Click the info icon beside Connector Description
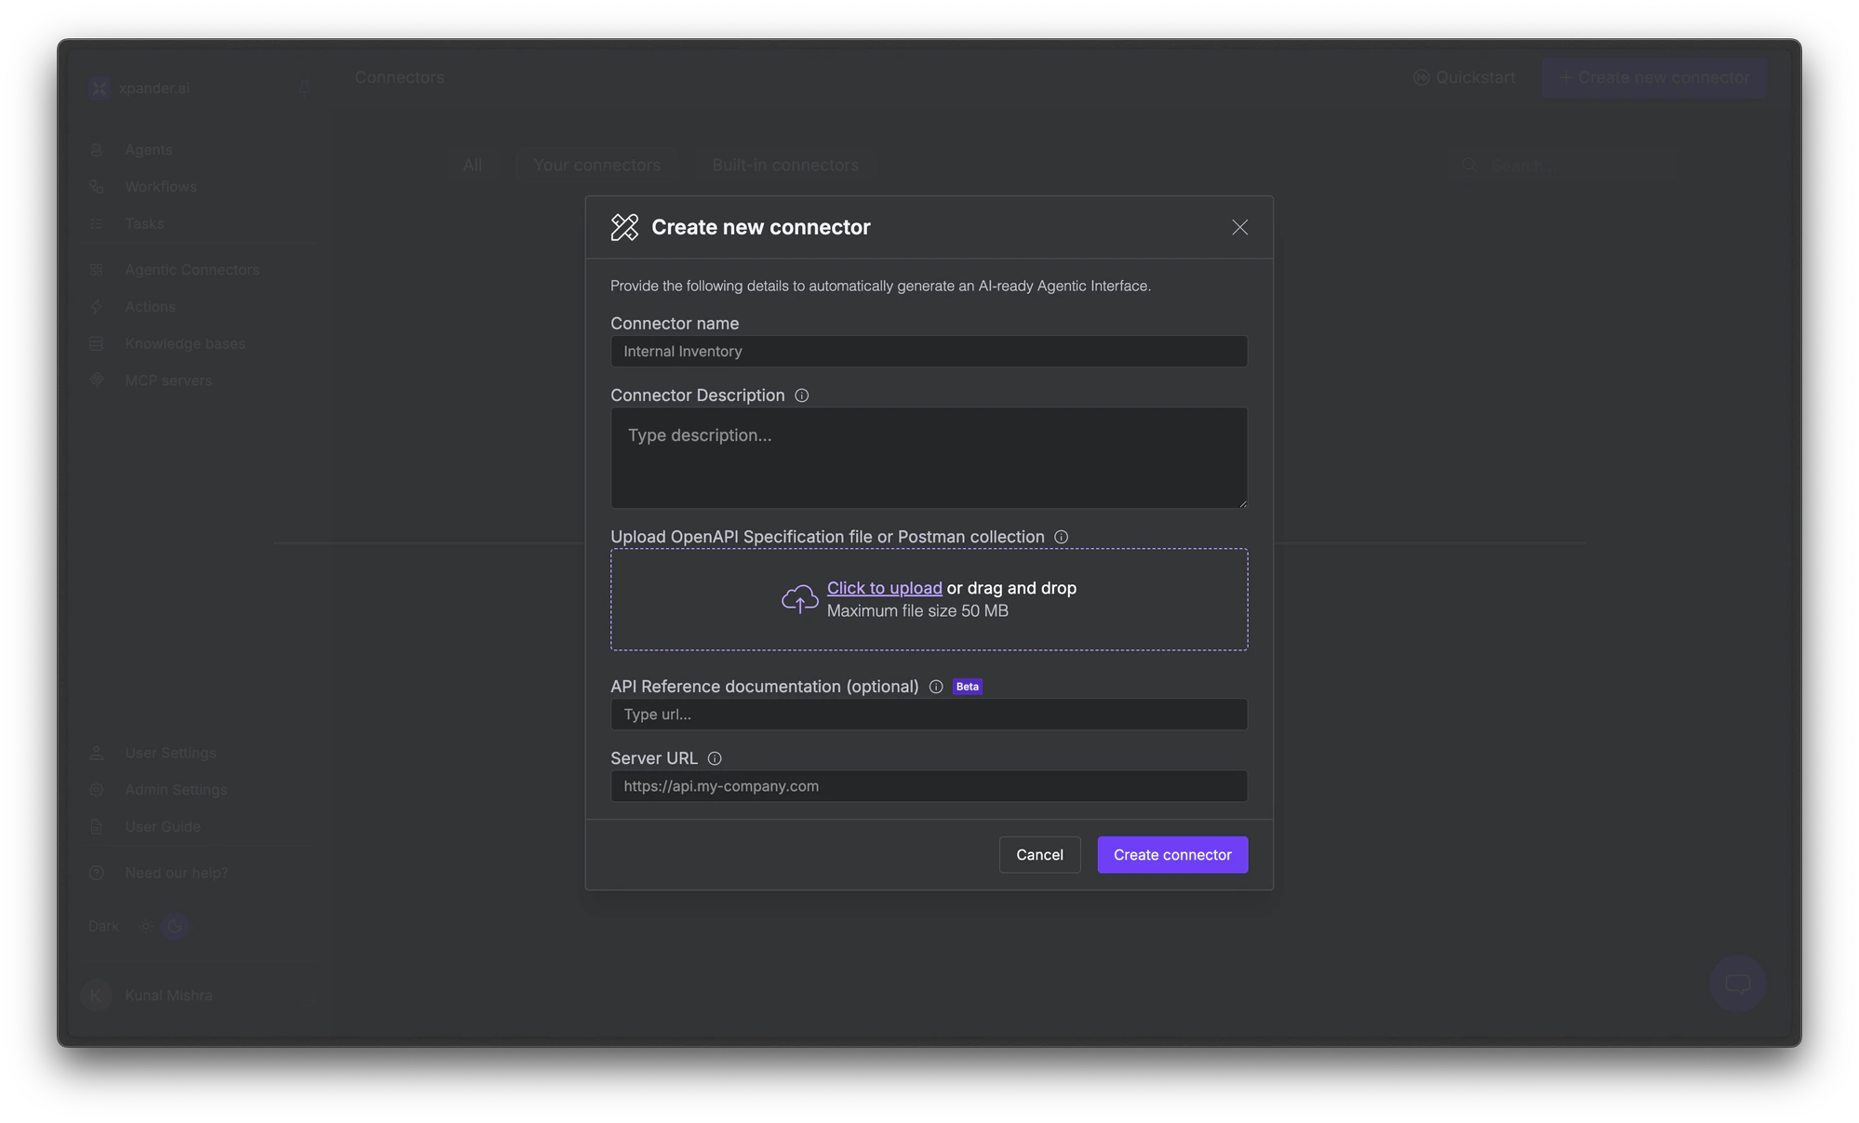 [802, 394]
